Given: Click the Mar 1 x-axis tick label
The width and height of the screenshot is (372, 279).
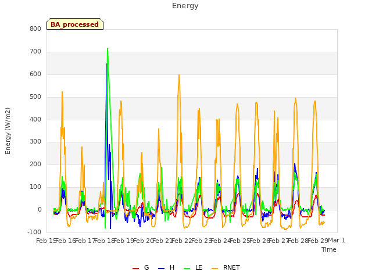Looking at the screenshot, I should (337, 240).
